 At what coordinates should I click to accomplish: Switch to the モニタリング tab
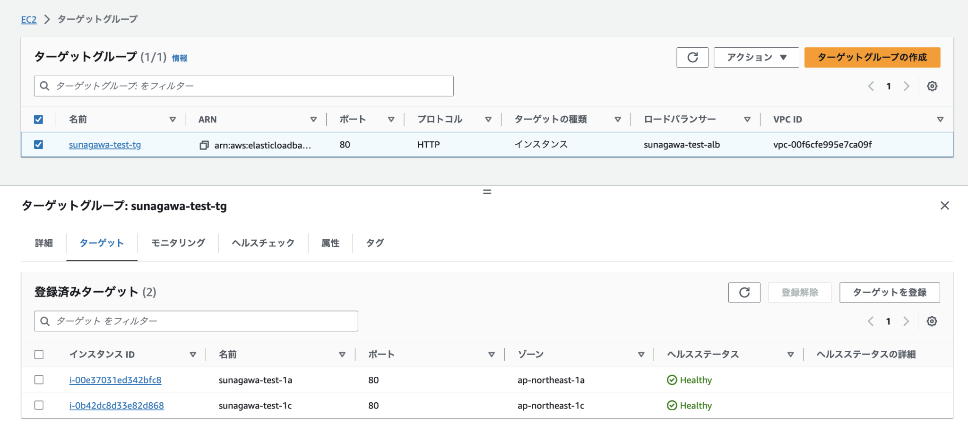click(x=177, y=242)
